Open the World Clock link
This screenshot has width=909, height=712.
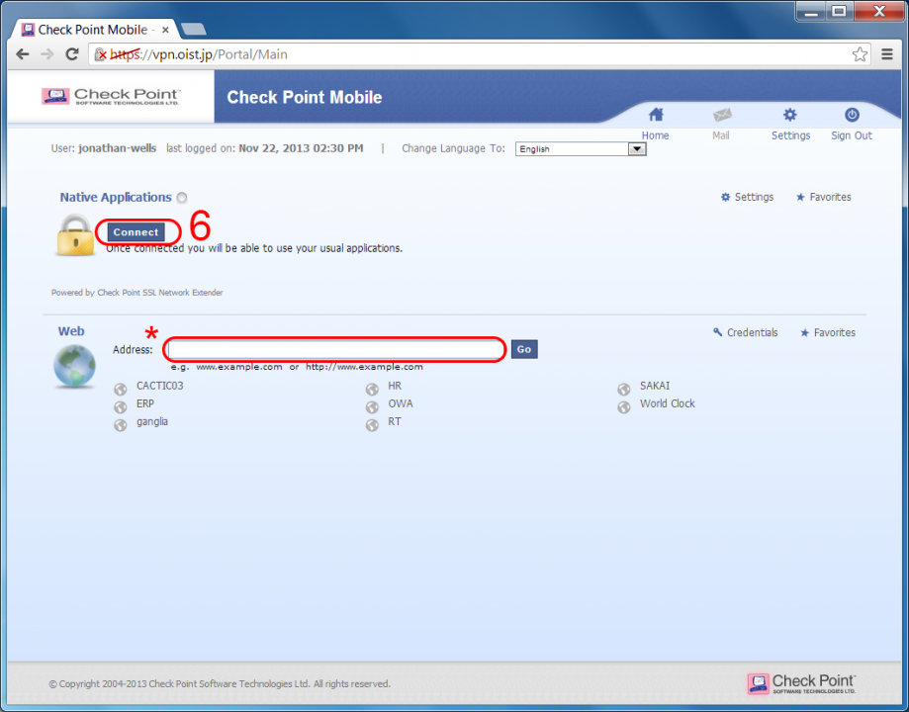(667, 403)
